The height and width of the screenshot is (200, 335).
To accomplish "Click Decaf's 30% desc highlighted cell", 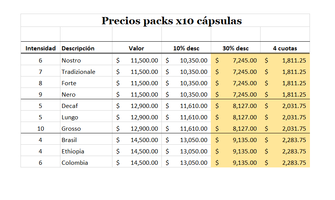I will [236, 106].
